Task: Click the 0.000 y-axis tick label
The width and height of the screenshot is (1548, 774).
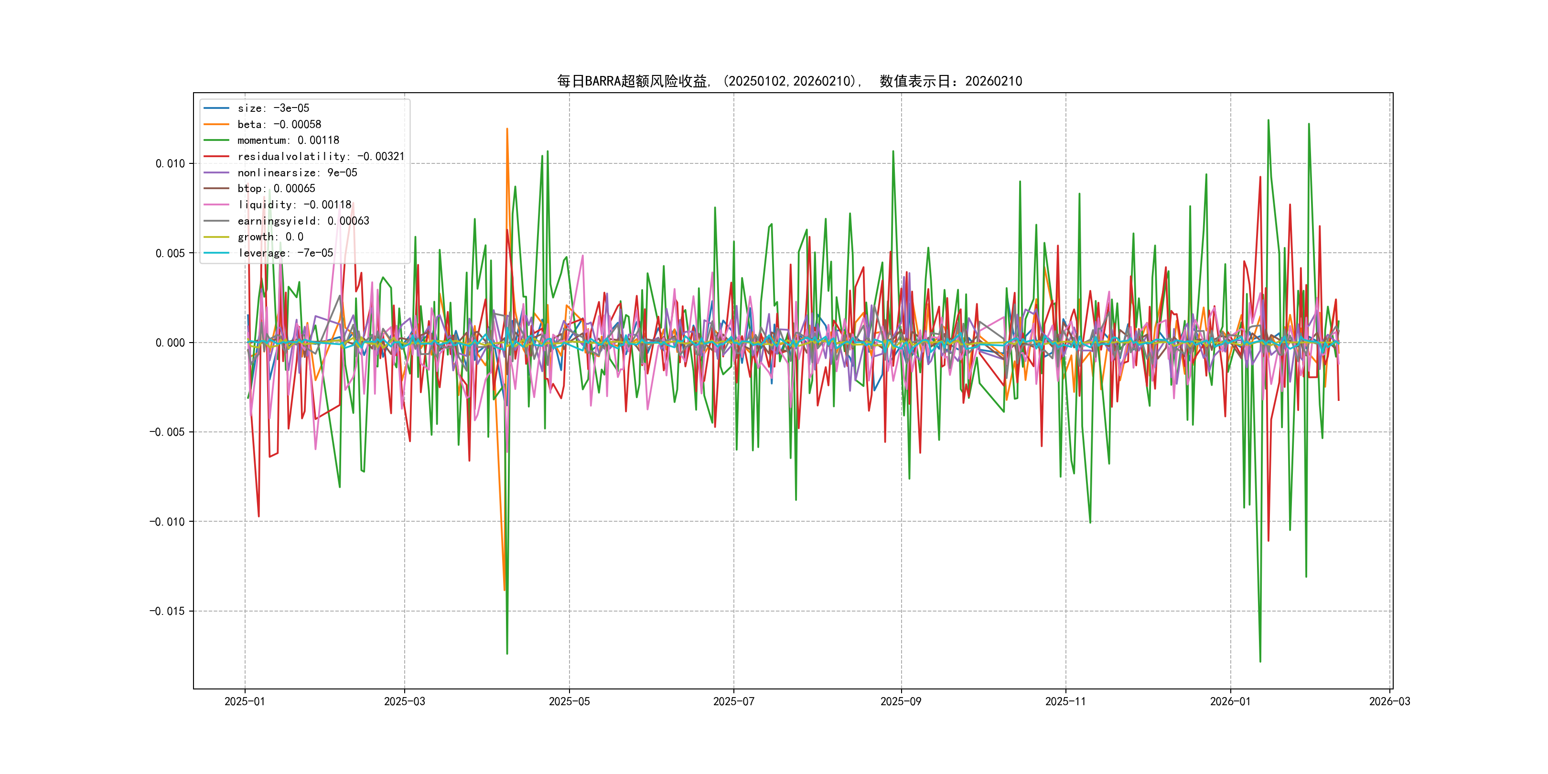Action: [x=170, y=343]
